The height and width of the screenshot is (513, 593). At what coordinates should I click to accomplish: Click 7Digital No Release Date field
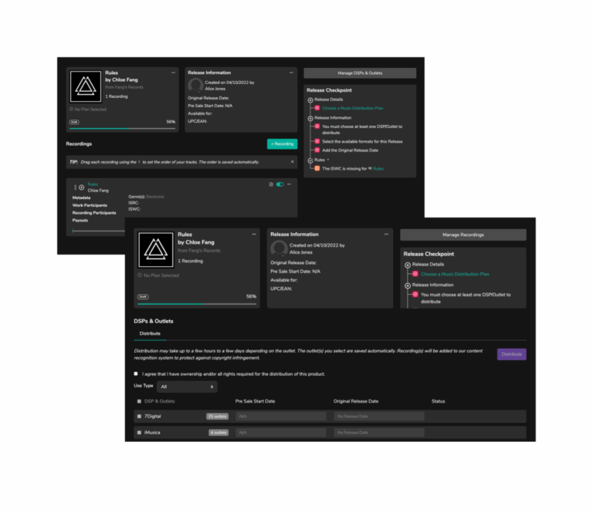pyautogui.click(x=378, y=417)
